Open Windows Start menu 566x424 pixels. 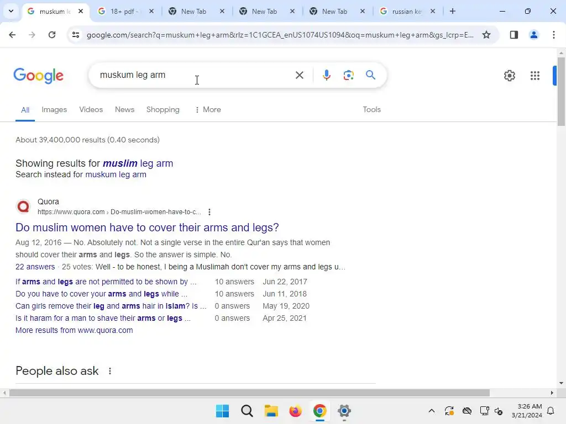(222, 411)
